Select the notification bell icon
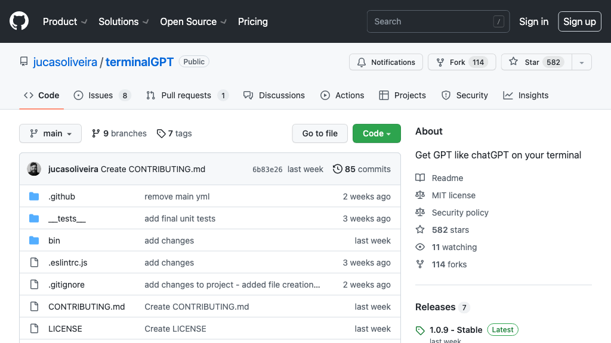The image size is (611, 343). pos(361,62)
